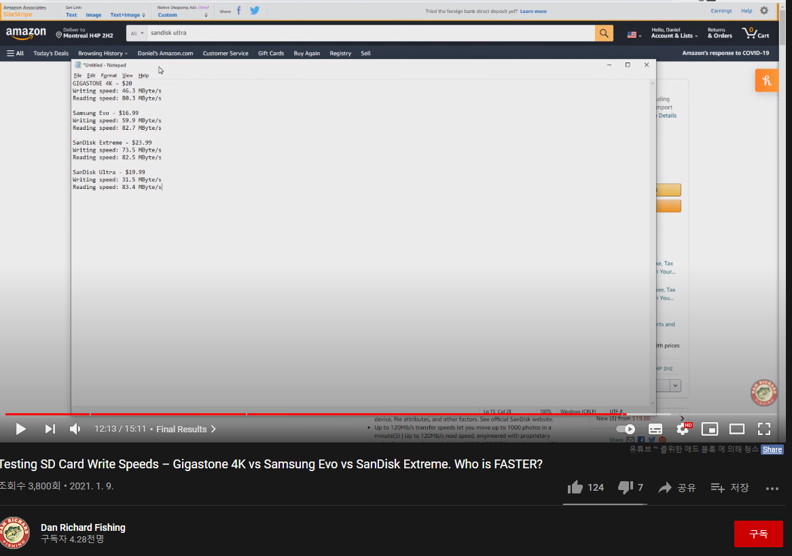Click SiteStripe Text link option
Screen dimensions: 792x556
[71, 15]
